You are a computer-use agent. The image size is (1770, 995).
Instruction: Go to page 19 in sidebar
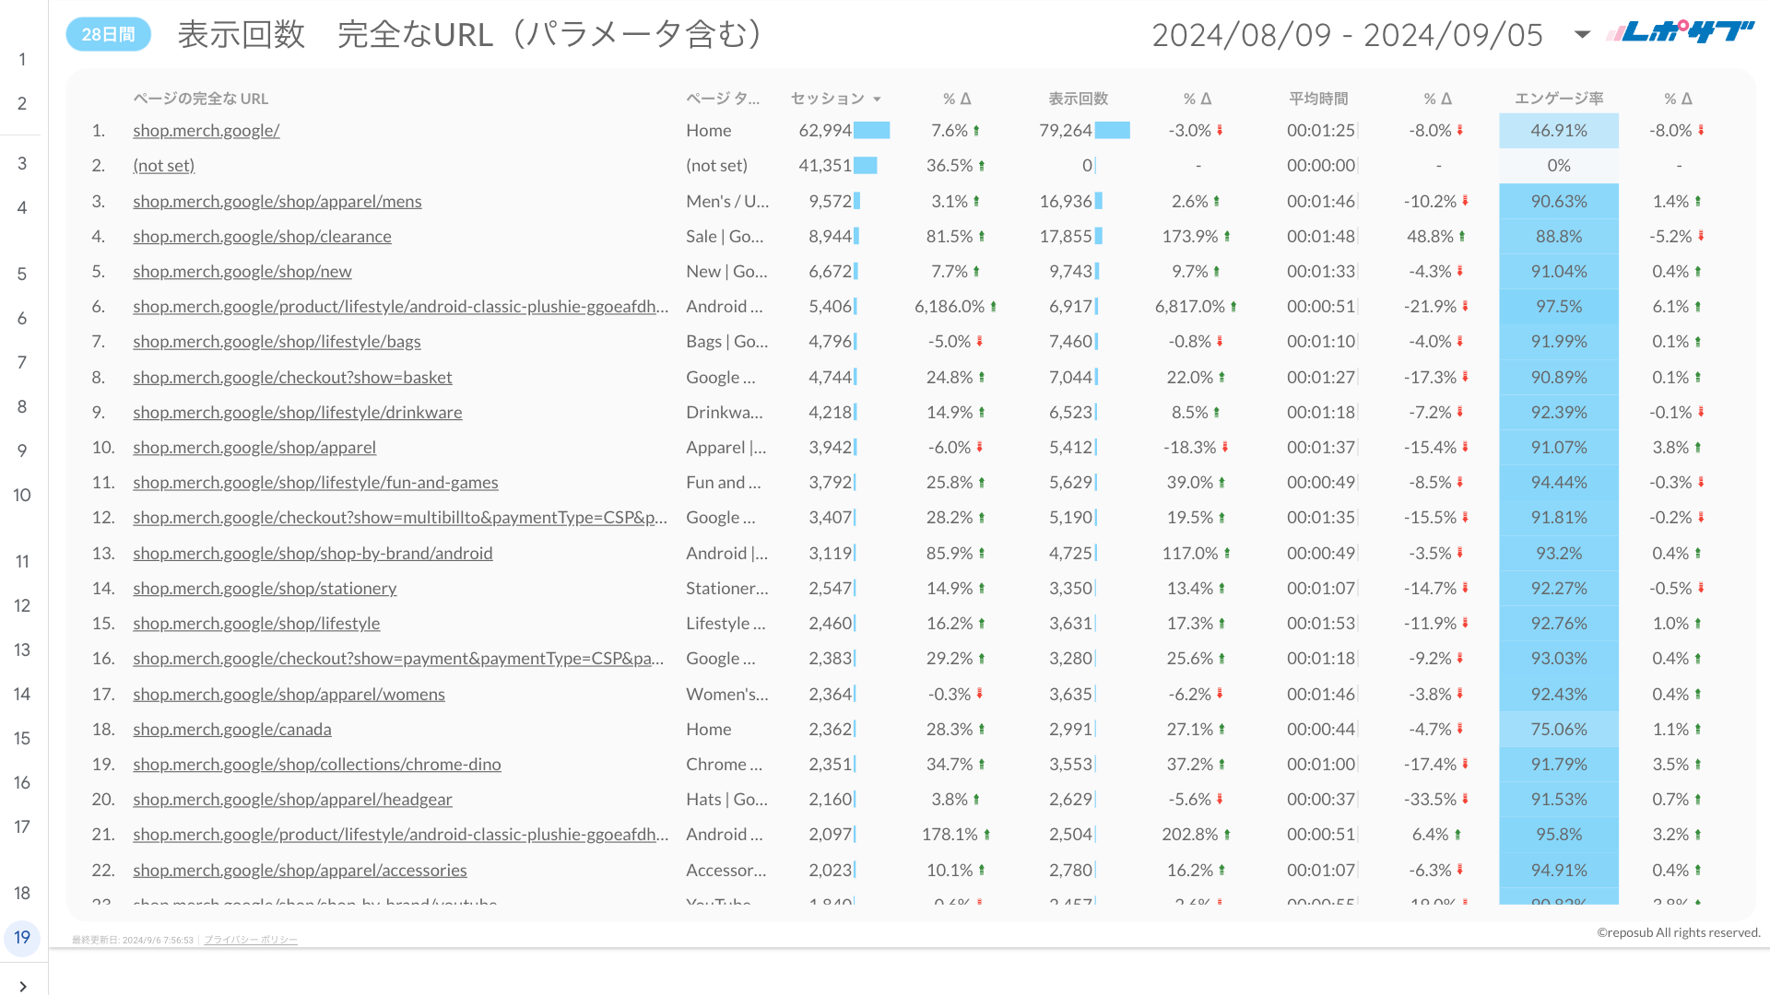coord(22,938)
